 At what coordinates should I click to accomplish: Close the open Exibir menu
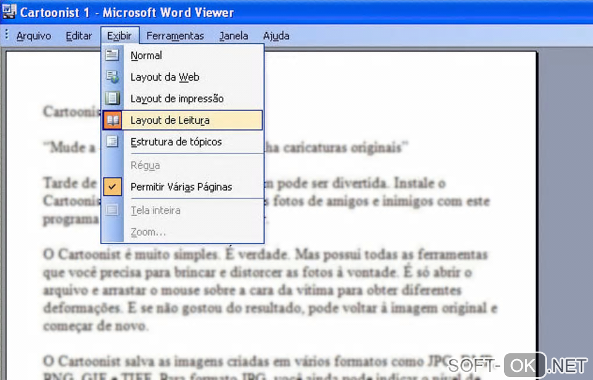(x=120, y=36)
